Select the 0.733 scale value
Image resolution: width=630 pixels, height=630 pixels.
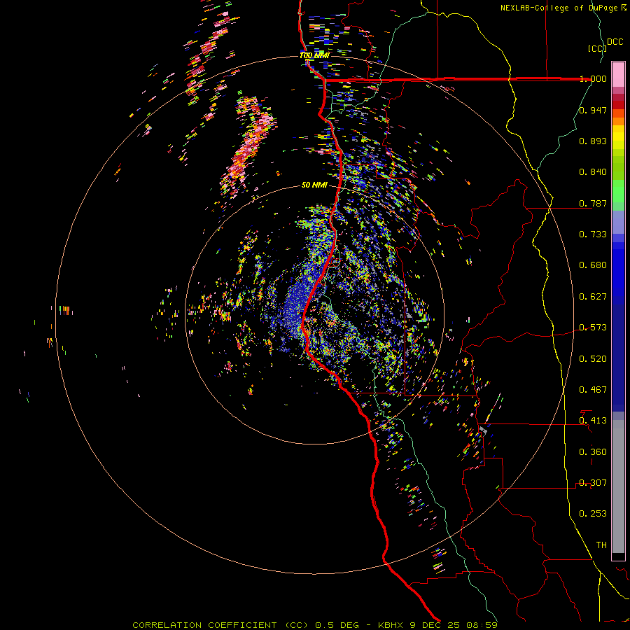(x=593, y=234)
